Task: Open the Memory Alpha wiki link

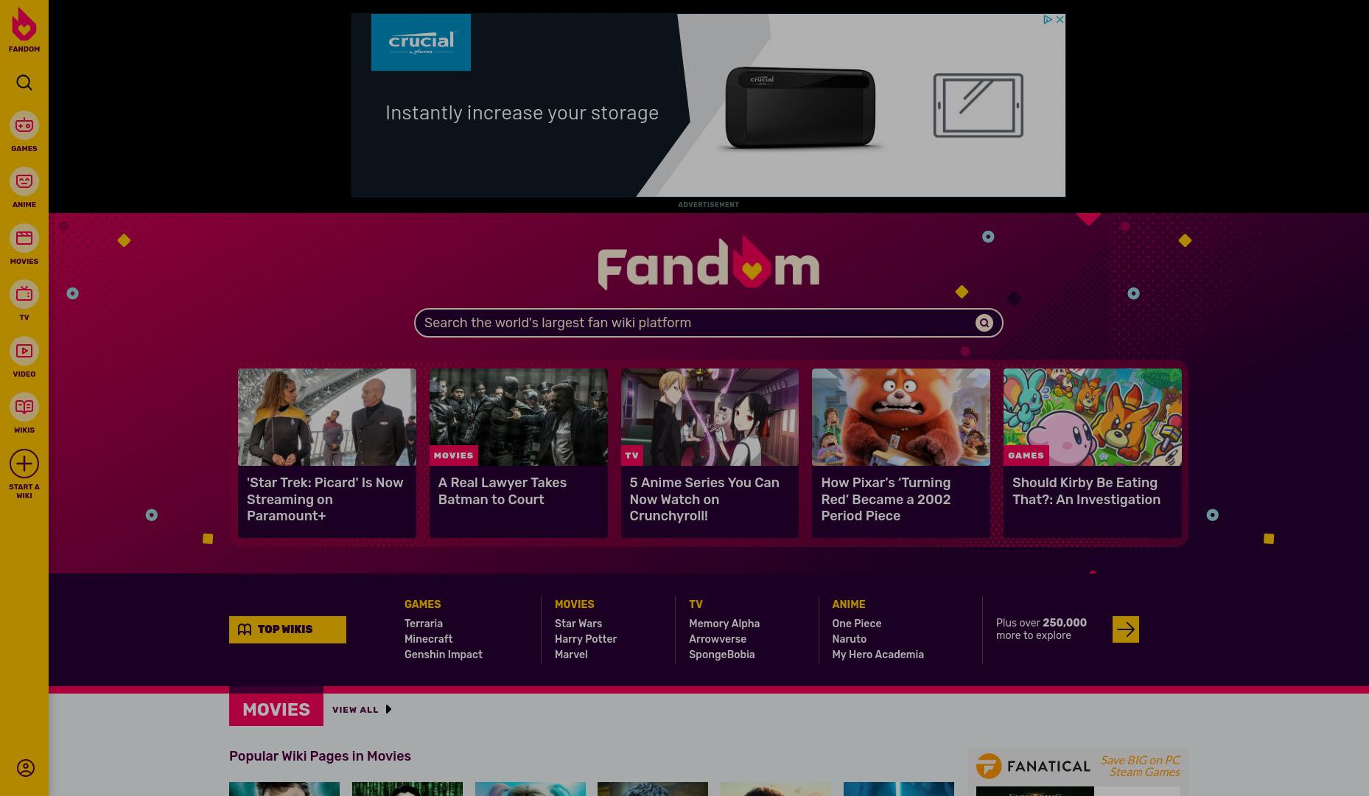Action: point(724,624)
